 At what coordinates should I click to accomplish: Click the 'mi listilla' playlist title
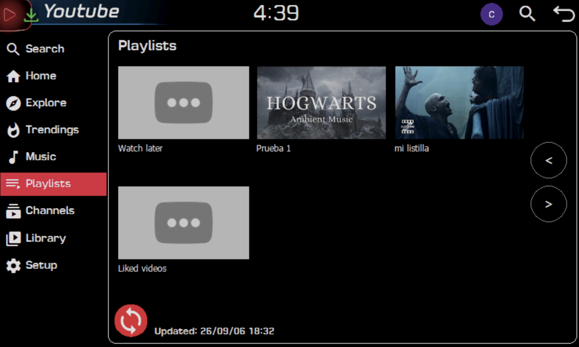tap(412, 148)
